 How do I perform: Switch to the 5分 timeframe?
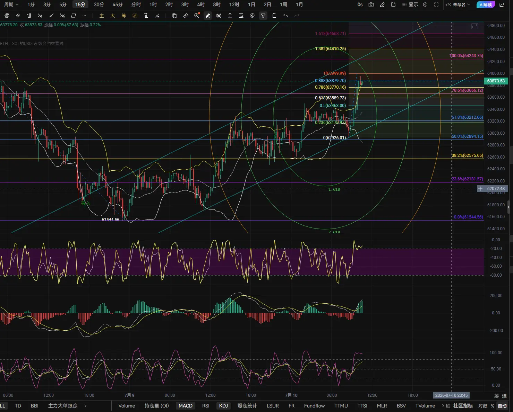coord(63,5)
